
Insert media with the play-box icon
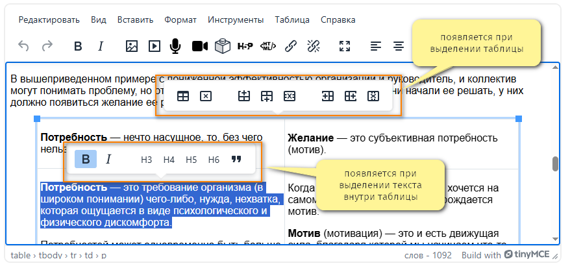154,46
